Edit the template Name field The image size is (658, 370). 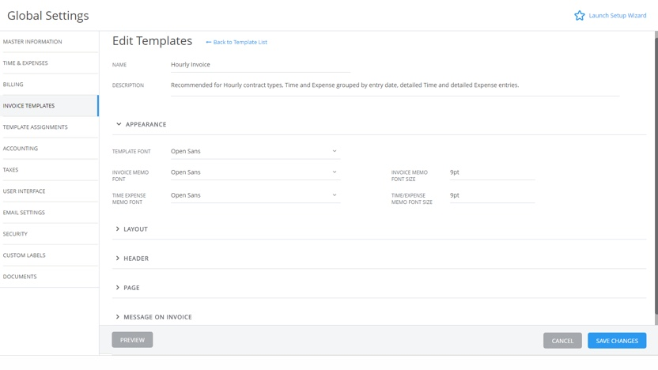click(x=260, y=65)
